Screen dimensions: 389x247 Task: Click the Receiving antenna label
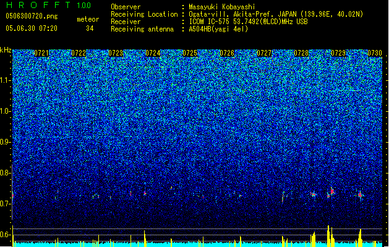point(142,29)
